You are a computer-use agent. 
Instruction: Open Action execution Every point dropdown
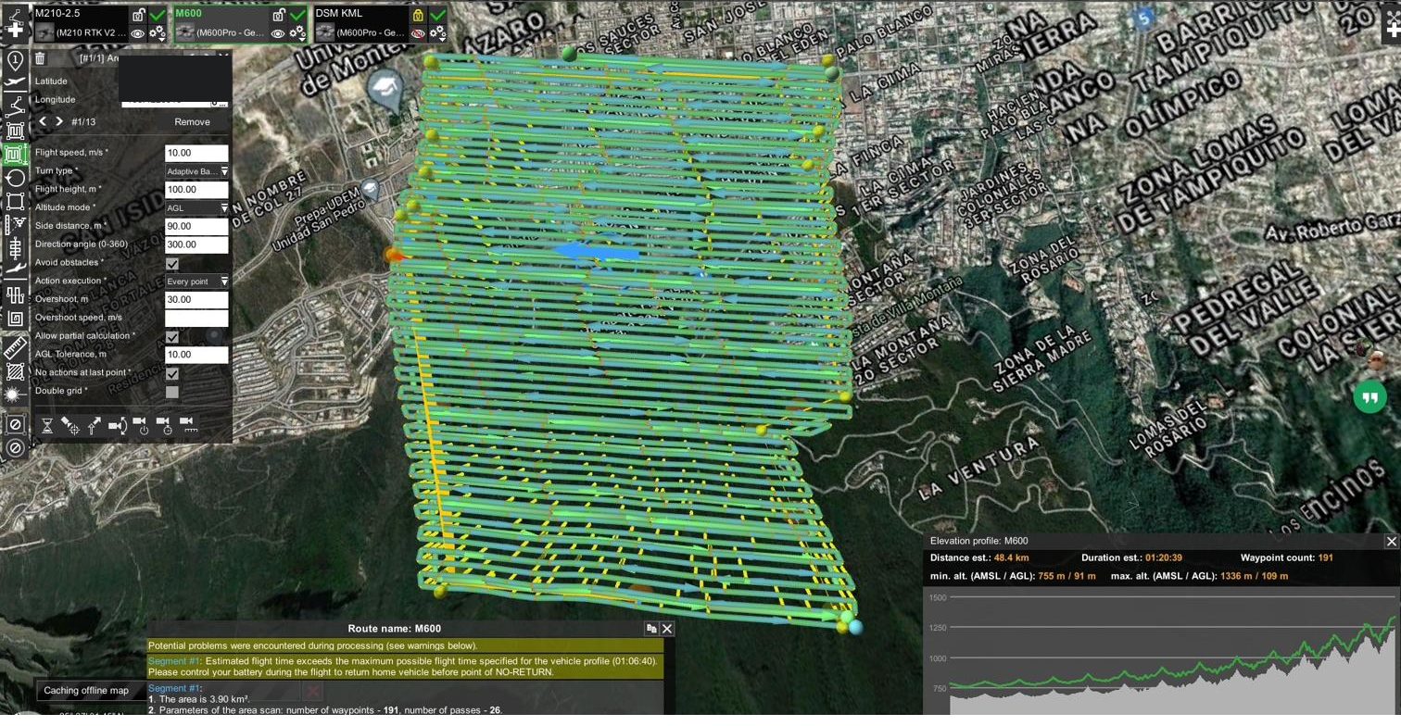(x=196, y=282)
